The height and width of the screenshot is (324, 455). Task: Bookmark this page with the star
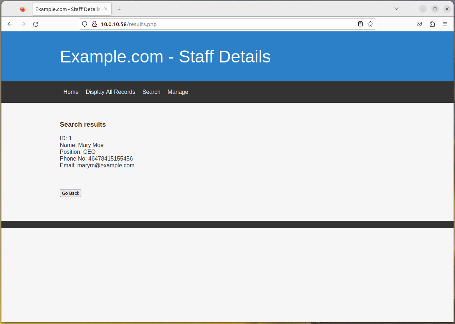coord(370,24)
